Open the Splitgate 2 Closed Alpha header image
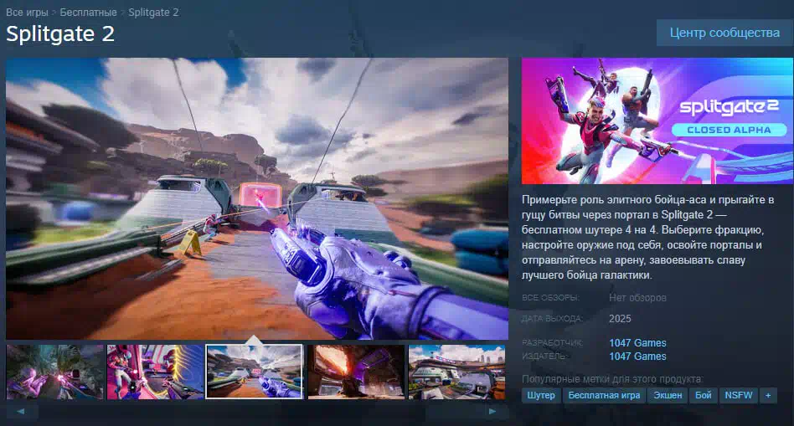Image resolution: width=794 pixels, height=426 pixels. (x=657, y=121)
